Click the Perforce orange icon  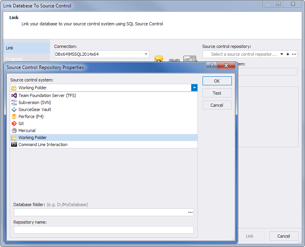pyautogui.click(x=14, y=116)
